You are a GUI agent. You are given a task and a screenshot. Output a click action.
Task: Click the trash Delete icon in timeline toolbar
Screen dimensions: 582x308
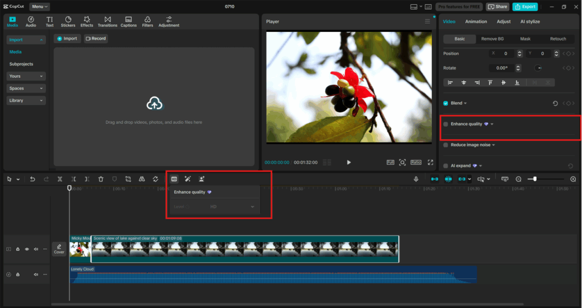click(x=101, y=179)
